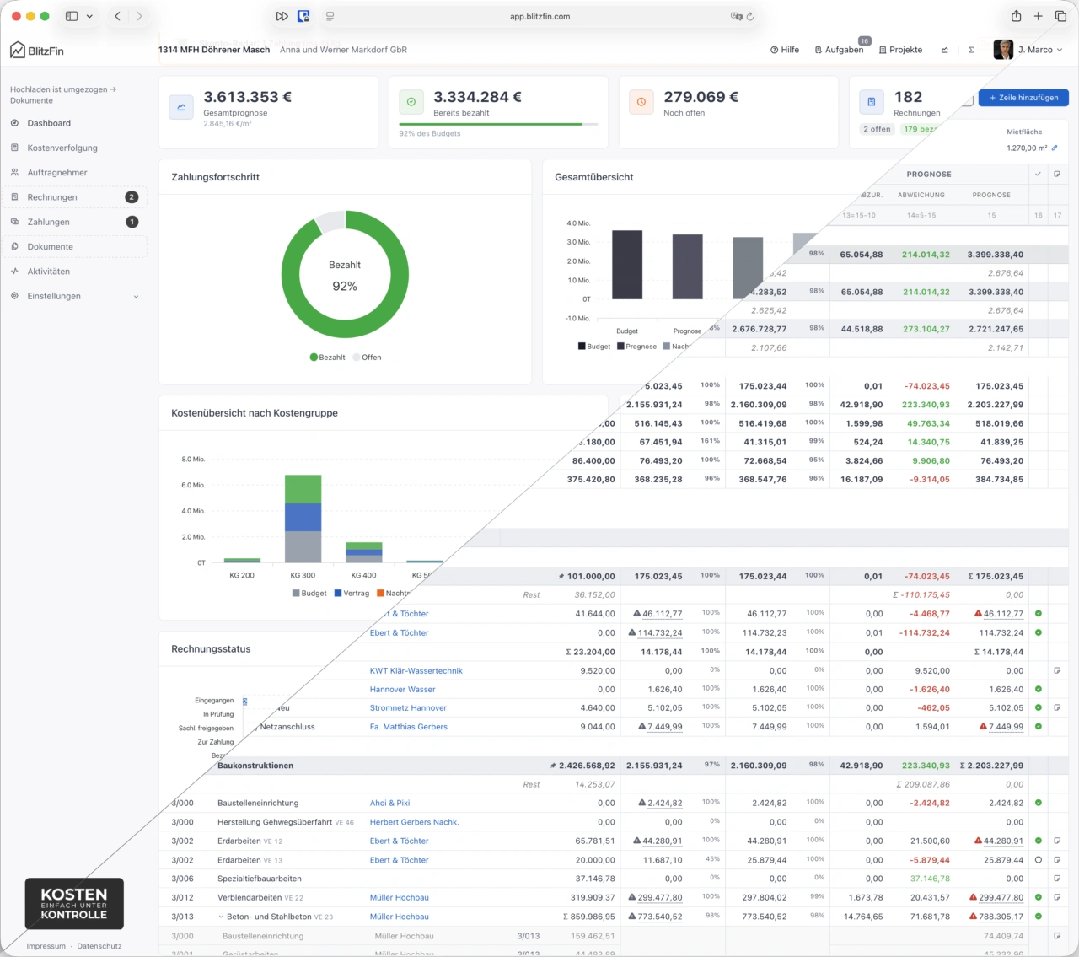
Task: Toggle green status dot on Verblendarbeiten VE 22 row
Action: (1039, 897)
